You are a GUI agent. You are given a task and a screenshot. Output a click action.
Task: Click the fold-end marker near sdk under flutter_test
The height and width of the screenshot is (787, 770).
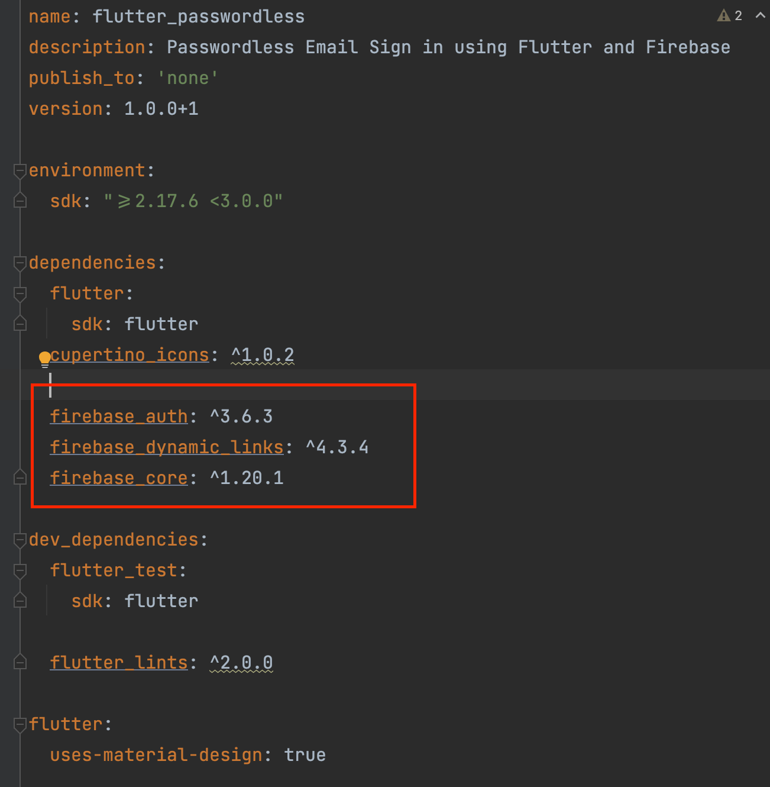coord(20,601)
